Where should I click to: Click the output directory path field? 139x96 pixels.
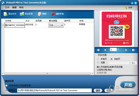54,90
